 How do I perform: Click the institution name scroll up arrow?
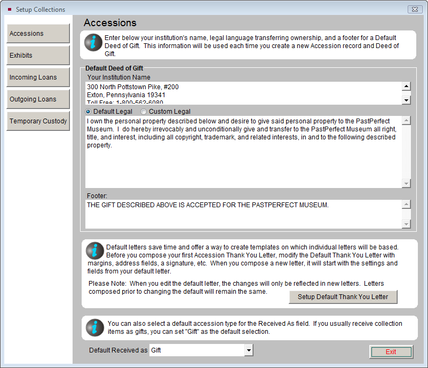(407, 87)
